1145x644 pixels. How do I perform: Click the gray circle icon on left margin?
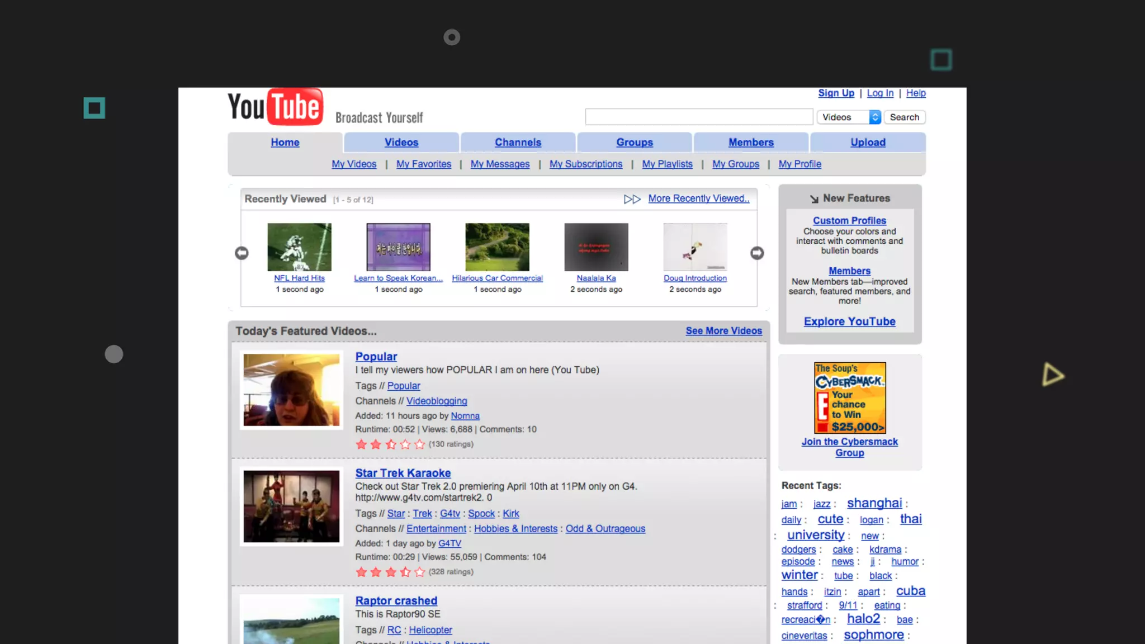[x=114, y=354]
